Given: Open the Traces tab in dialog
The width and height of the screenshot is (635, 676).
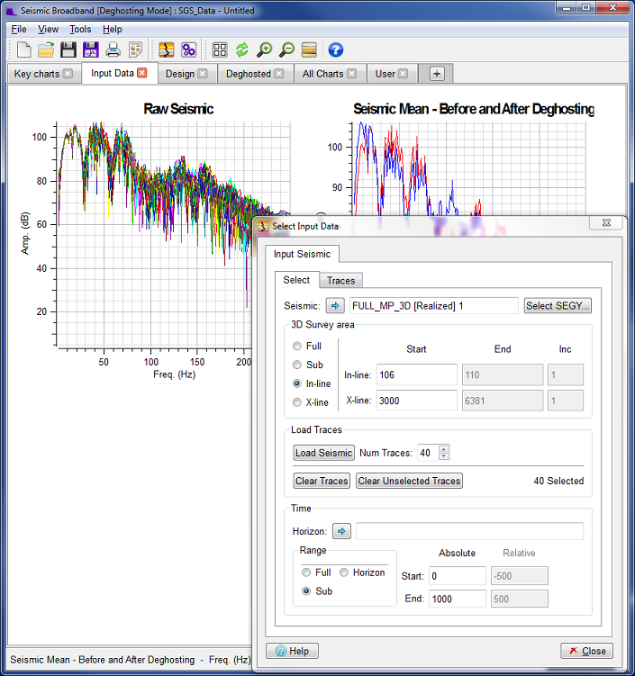Looking at the screenshot, I should 340,281.
